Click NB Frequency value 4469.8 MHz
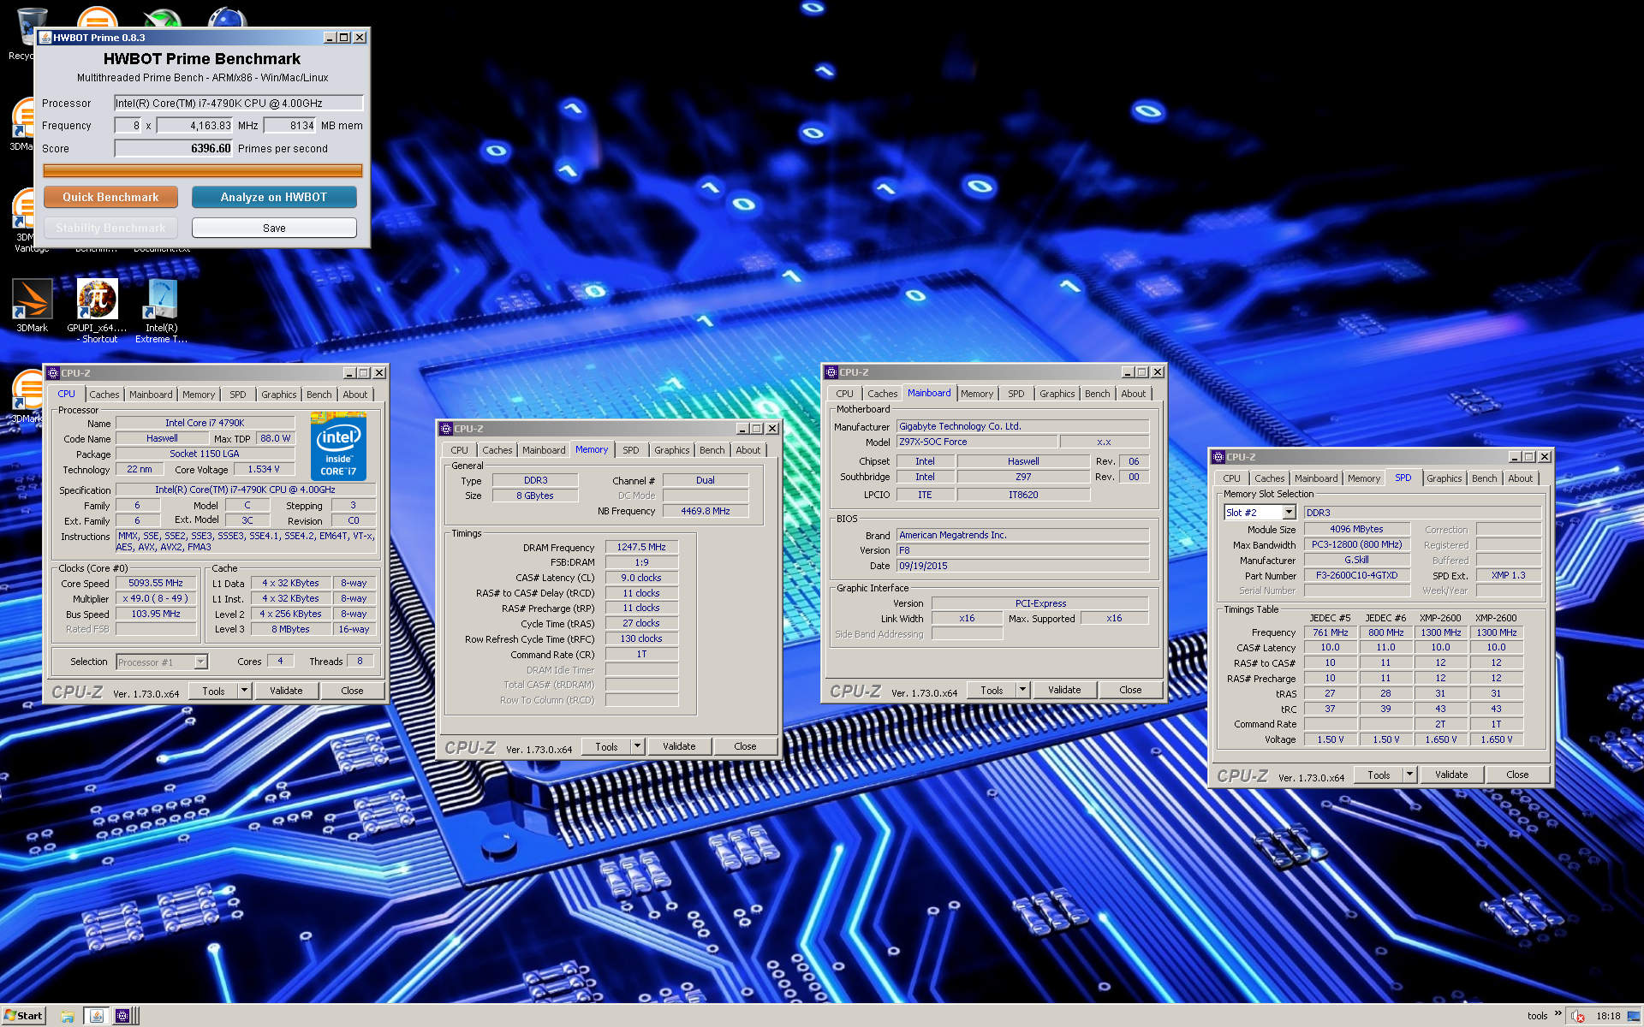Viewport: 1644px width, 1027px height. (x=706, y=511)
